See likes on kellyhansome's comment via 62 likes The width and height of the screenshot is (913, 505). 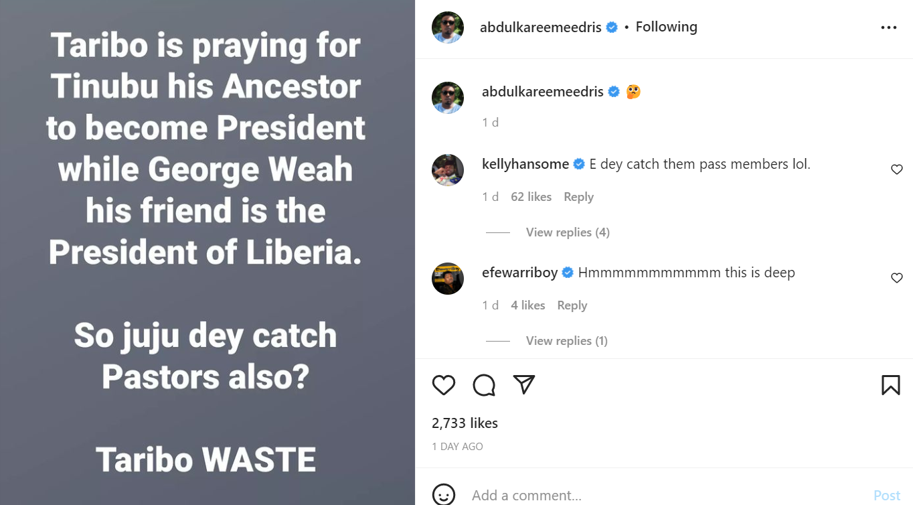531,196
